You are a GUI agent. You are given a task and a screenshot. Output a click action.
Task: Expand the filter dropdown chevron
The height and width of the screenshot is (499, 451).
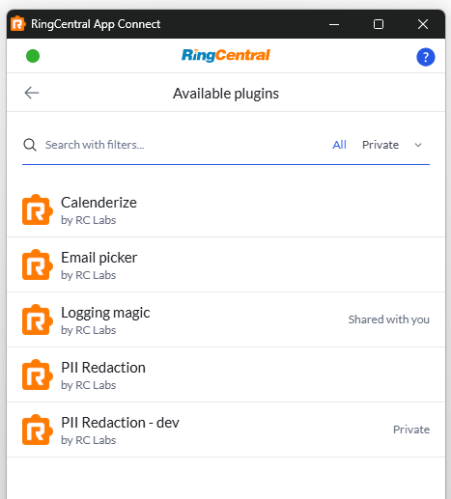[x=418, y=145]
